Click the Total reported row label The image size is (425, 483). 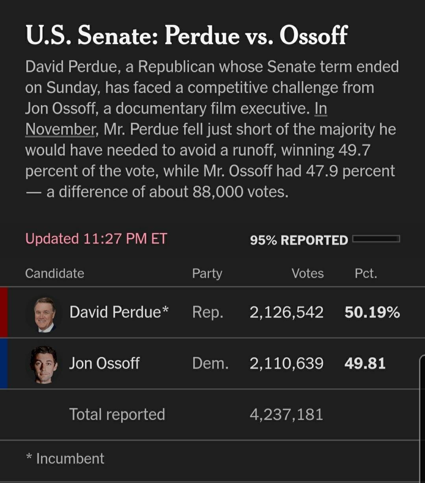(117, 415)
